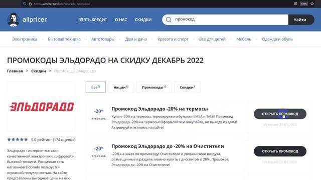Open the Электроника category

coord(25,39)
